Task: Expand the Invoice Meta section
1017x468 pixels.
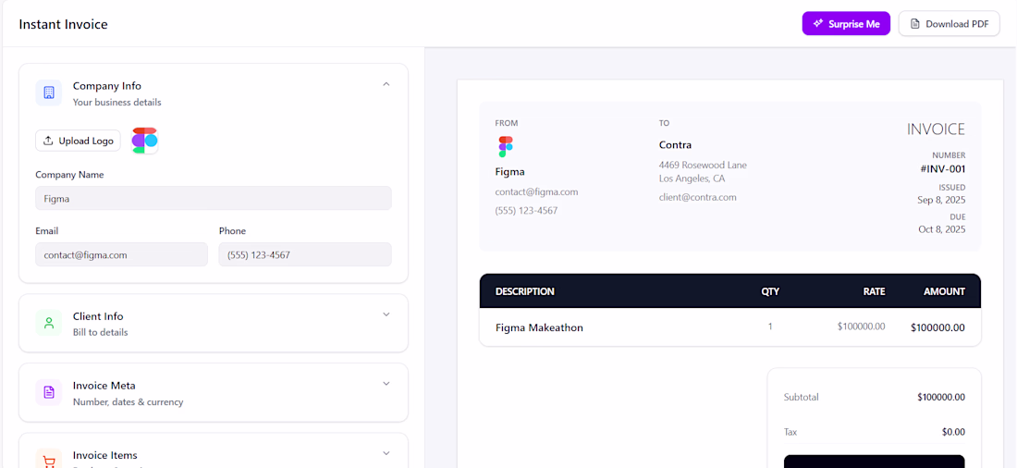Action: pos(386,384)
